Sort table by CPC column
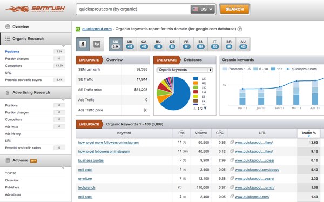The height and width of the screenshot is (202, 324). (x=220, y=133)
